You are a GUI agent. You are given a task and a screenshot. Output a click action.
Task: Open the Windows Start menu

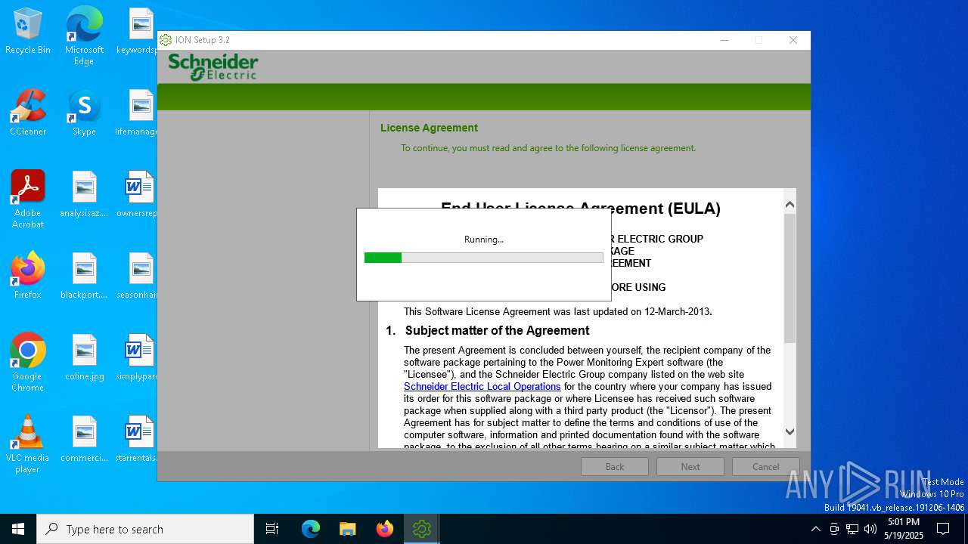pos(18,529)
